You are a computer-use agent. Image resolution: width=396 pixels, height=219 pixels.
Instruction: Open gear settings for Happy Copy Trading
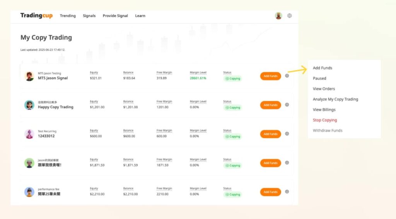pyautogui.click(x=287, y=105)
